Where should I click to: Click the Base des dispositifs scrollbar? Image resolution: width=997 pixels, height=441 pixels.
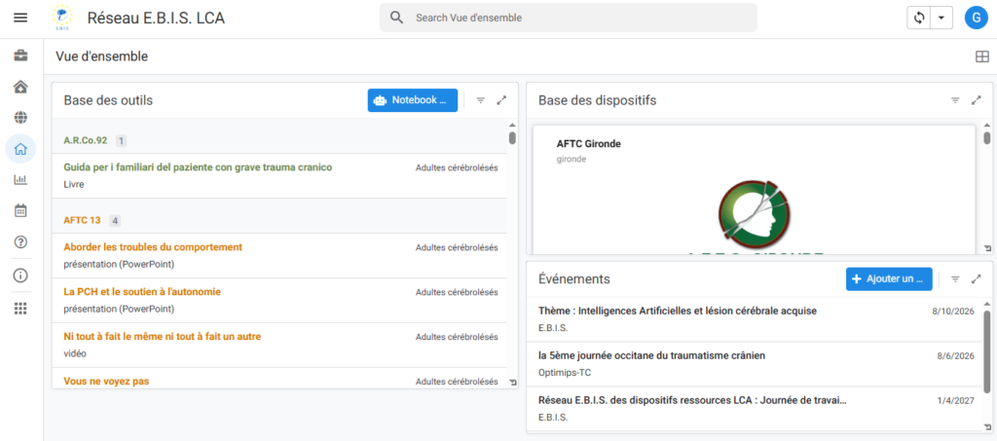tap(987, 138)
